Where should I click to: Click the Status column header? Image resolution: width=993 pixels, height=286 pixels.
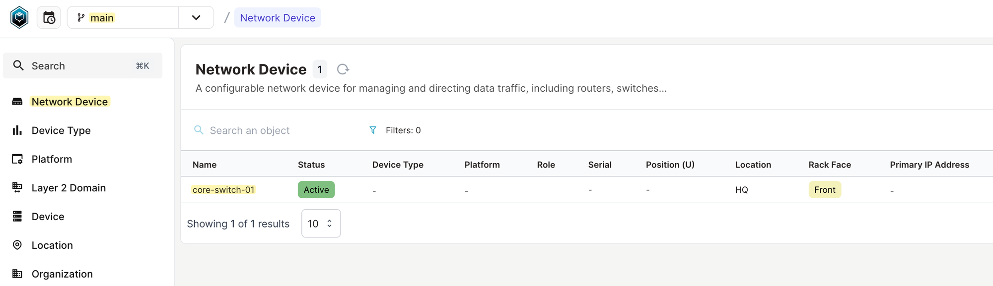(311, 165)
